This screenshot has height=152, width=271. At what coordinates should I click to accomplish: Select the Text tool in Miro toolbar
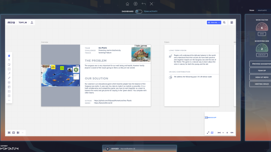9,60
